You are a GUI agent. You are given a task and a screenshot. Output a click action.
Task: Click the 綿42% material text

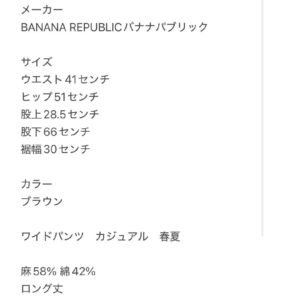tap(78, 271)
